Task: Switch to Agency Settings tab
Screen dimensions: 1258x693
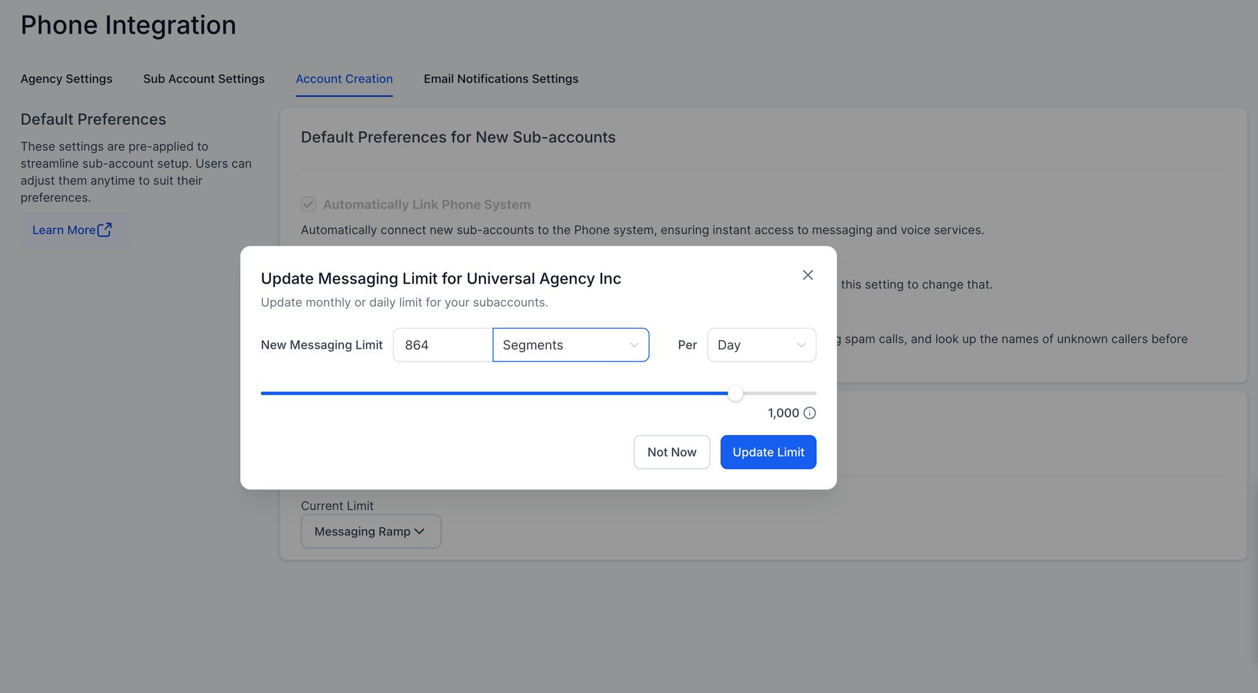Action: click(x=66, y=79)
